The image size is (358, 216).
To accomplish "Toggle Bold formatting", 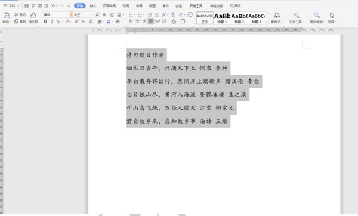I will tap(45, 21).
